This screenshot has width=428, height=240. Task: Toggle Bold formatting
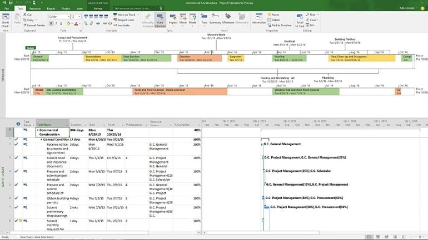coord(51,24)
